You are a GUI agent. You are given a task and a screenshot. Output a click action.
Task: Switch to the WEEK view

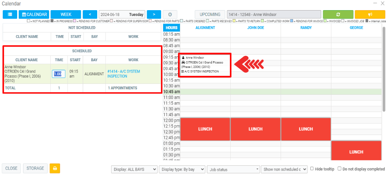point(66,14)
